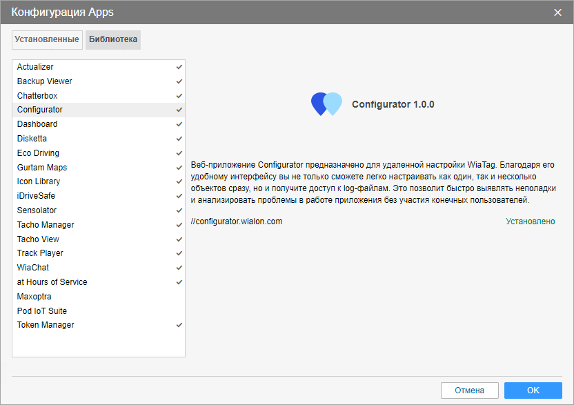This screenshot has height=405, width=574.
Task: Close the Конфигурация Apps dialog
Action: pyautogui.click(x=557, y=12)
